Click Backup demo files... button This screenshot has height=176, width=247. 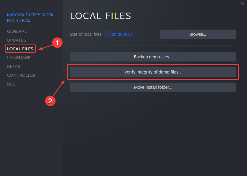153,57
